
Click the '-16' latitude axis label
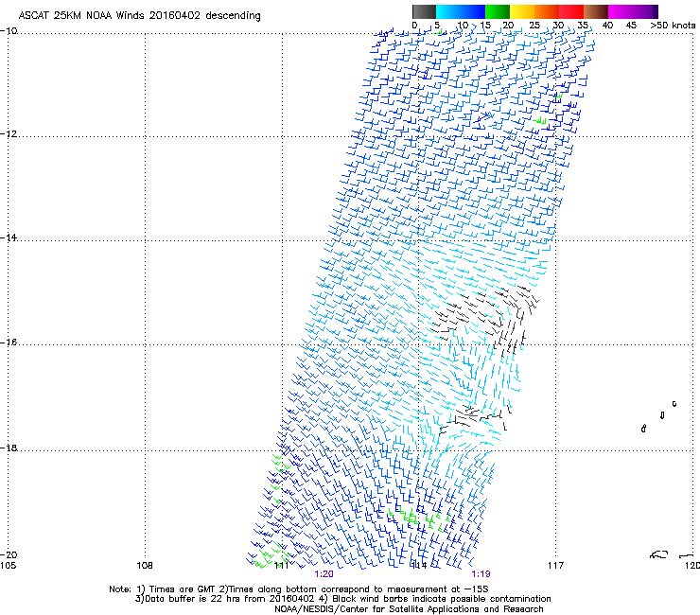(x=9, y=343)
